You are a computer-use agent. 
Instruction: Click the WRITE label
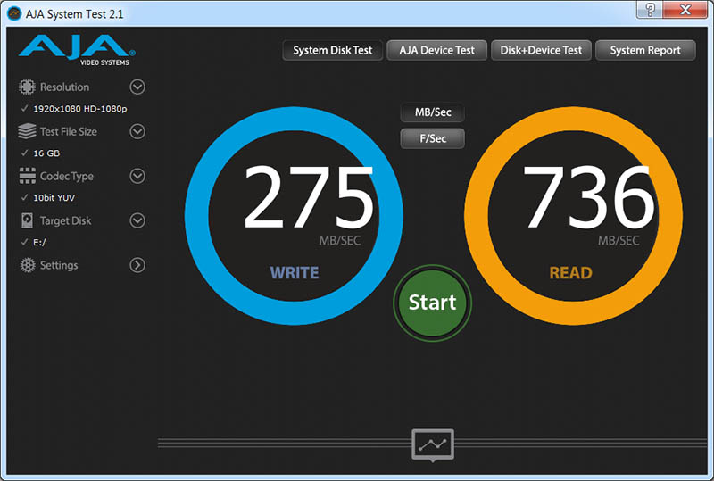pos(295,273)
